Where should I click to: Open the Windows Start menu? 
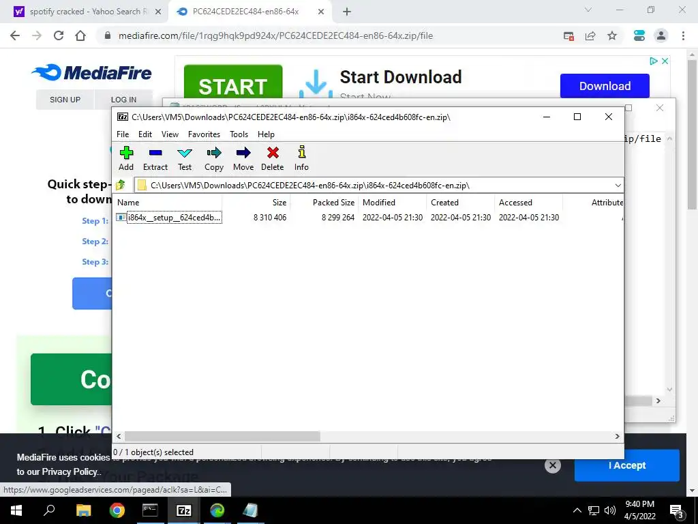16,510
